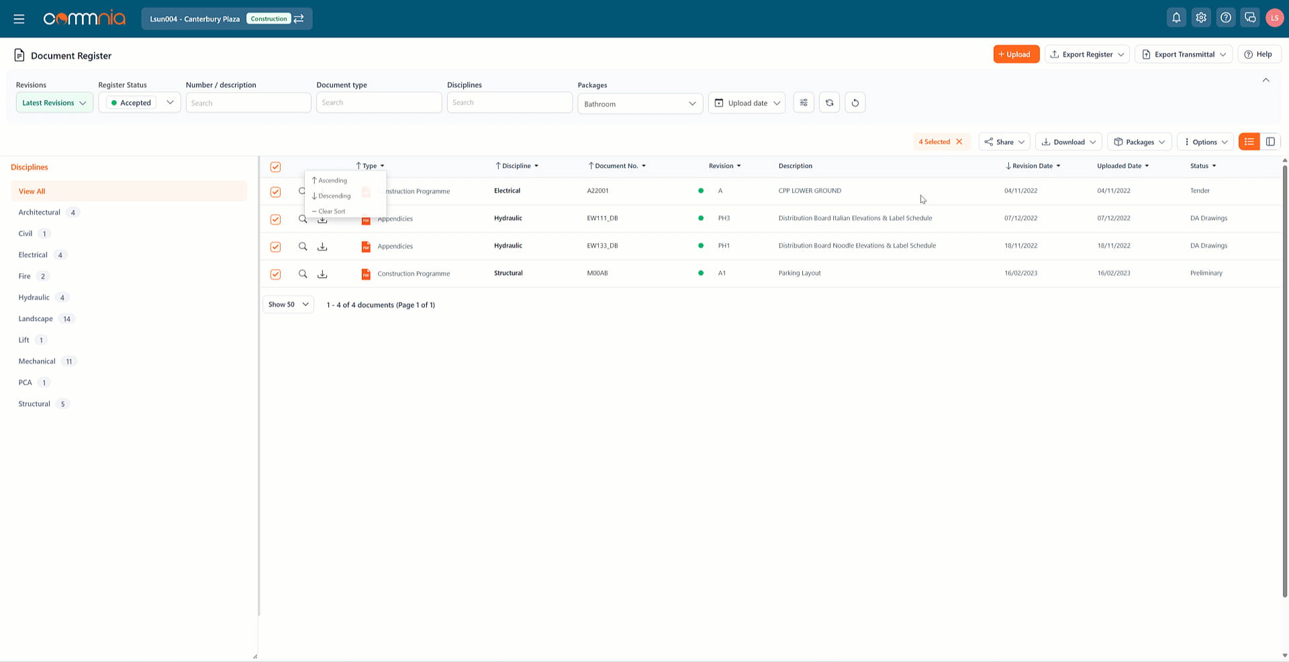Filter by Mechanical discipline
Image resolution: width=1289 pixels, height=662 pixels.
pos(37,361)
